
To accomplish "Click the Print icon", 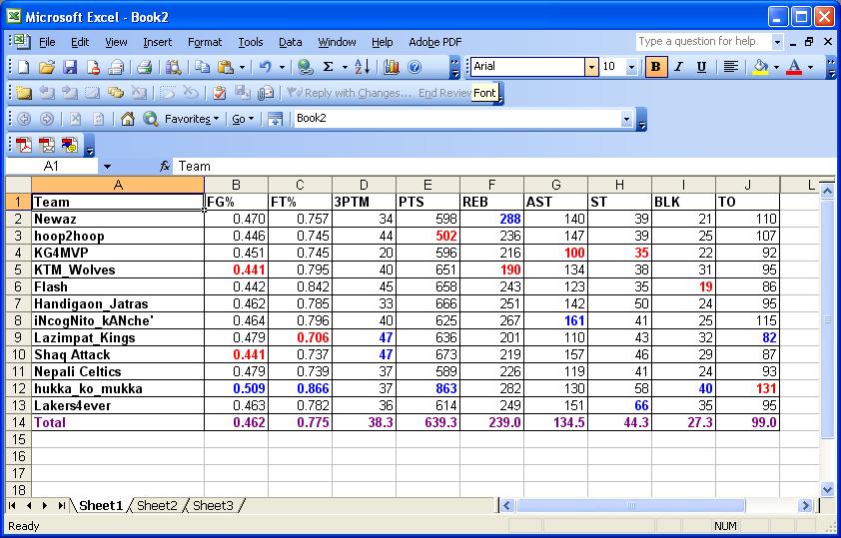I will pyautogui.click(x=144, y=67).
